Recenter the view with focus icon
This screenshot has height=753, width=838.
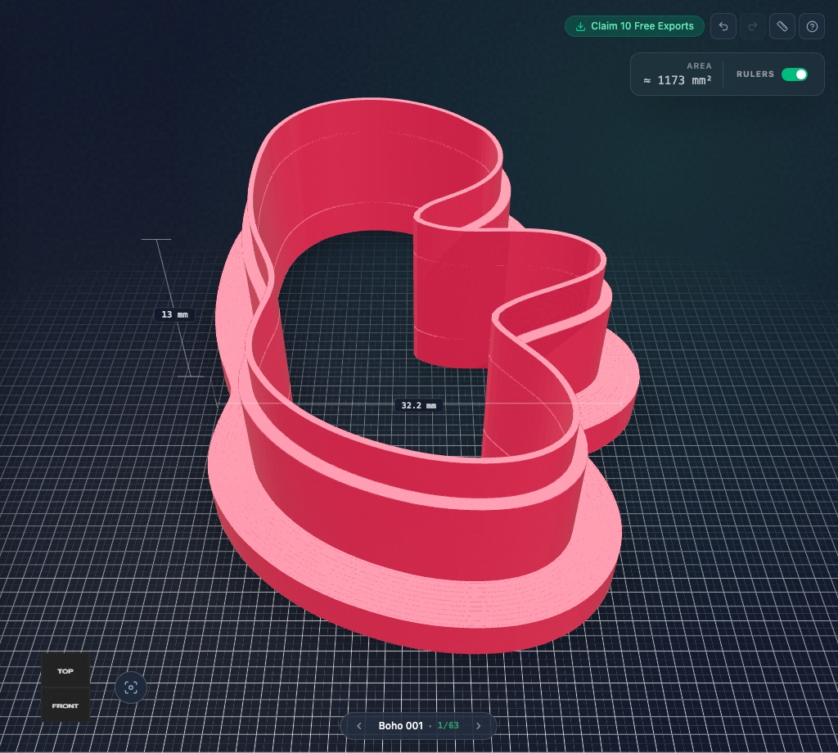131,688
